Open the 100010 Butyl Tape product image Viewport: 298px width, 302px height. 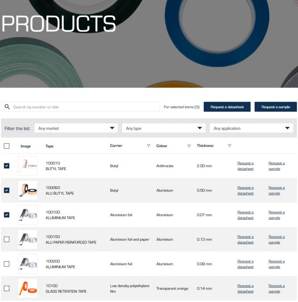pos(28,166)
